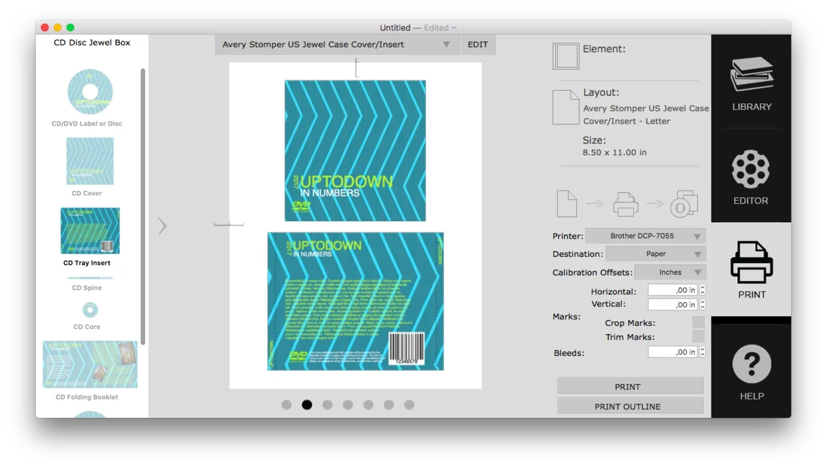Click the PRINT button
The image size is (827, 469).
click(630, 386)
